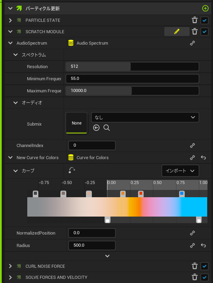The image size is (213, 283).
Task: Collapse New Curve for Colors property
Action: point(10,157)
